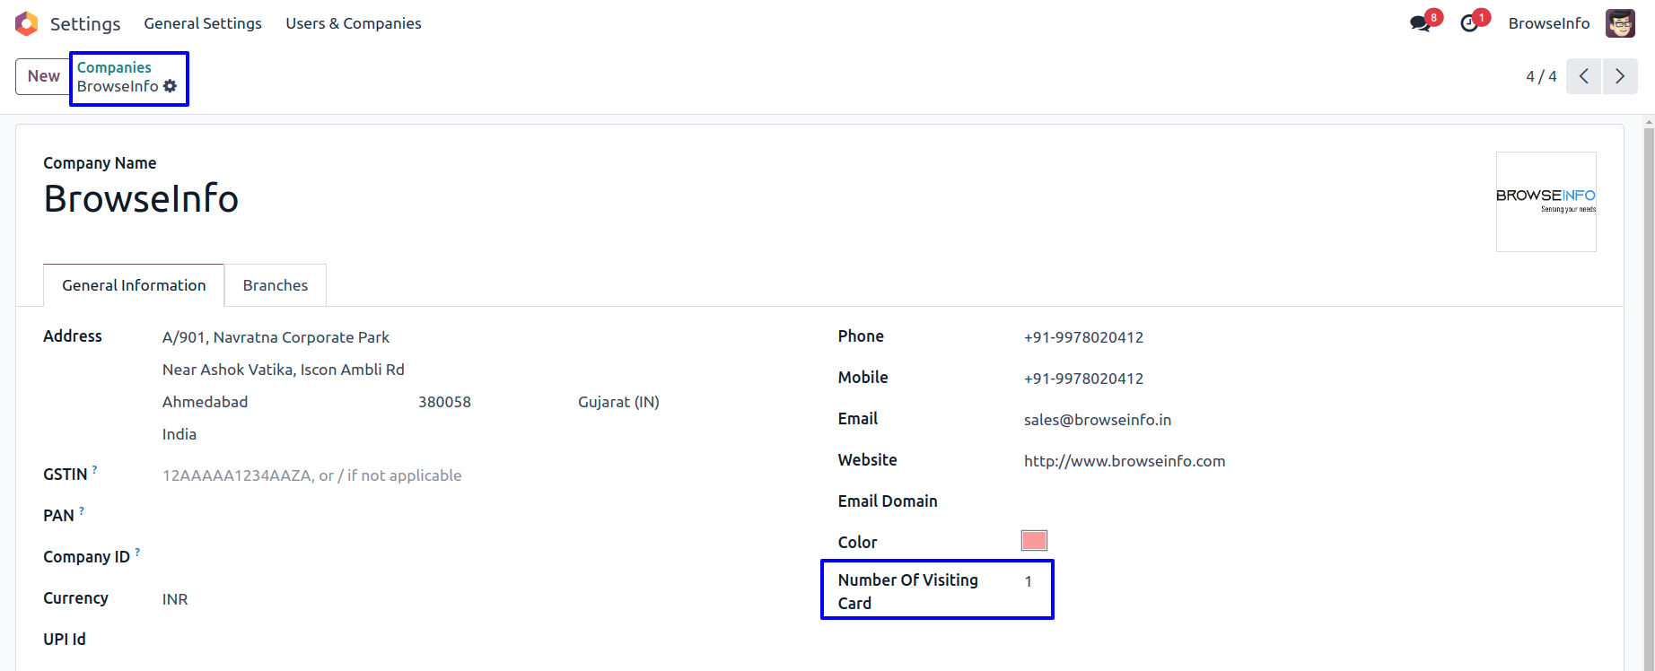Click the BrowseInfo company switcher in header
This screenshot has width=1655, height=671.
coord(1549,23)
